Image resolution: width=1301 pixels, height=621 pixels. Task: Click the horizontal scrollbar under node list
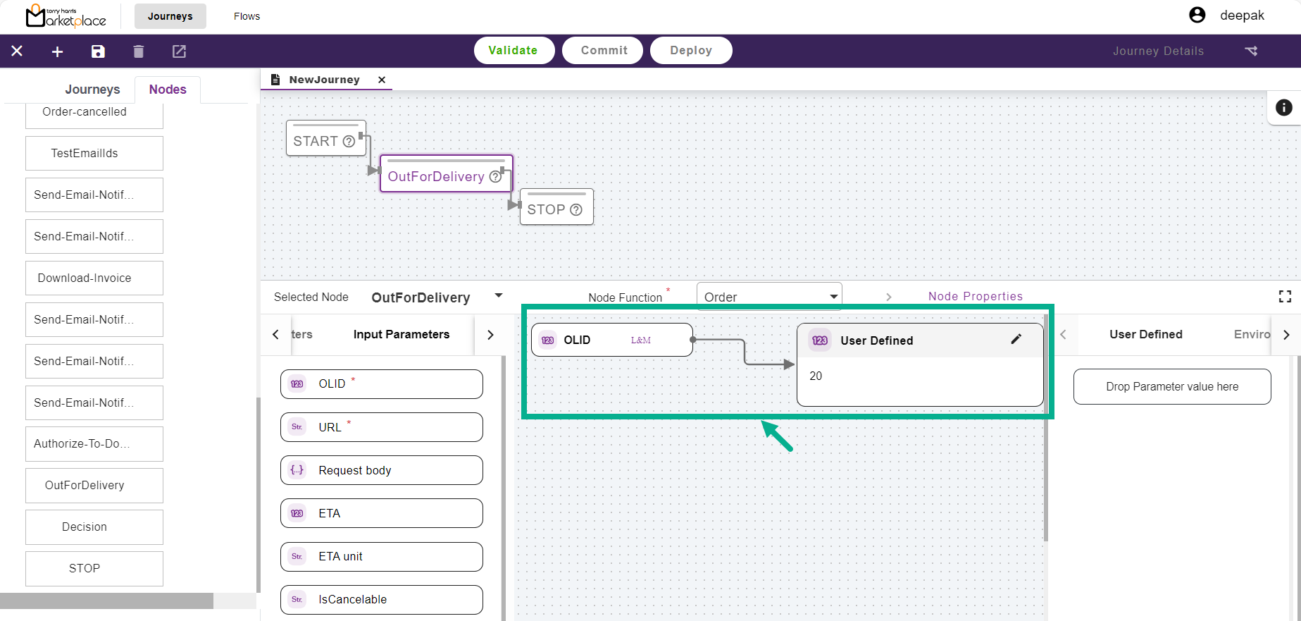point(106,601)
